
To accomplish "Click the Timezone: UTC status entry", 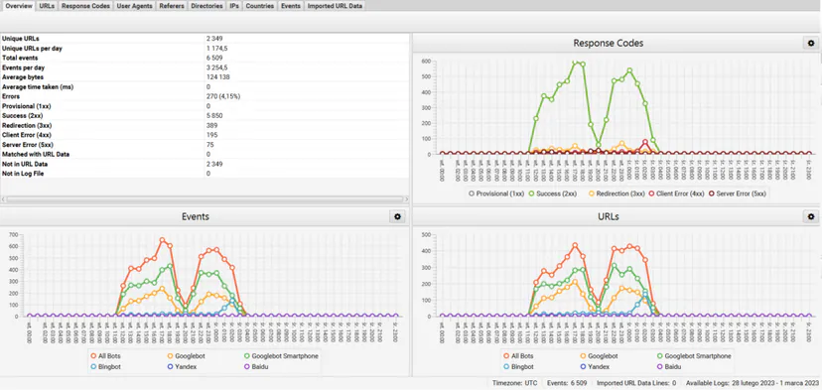I will click(x=515, y=383).
